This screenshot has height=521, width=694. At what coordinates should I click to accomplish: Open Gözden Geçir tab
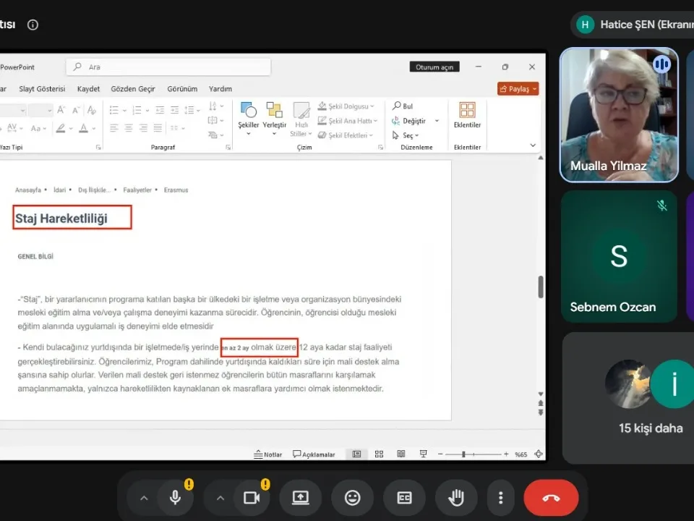pos(133,88)
